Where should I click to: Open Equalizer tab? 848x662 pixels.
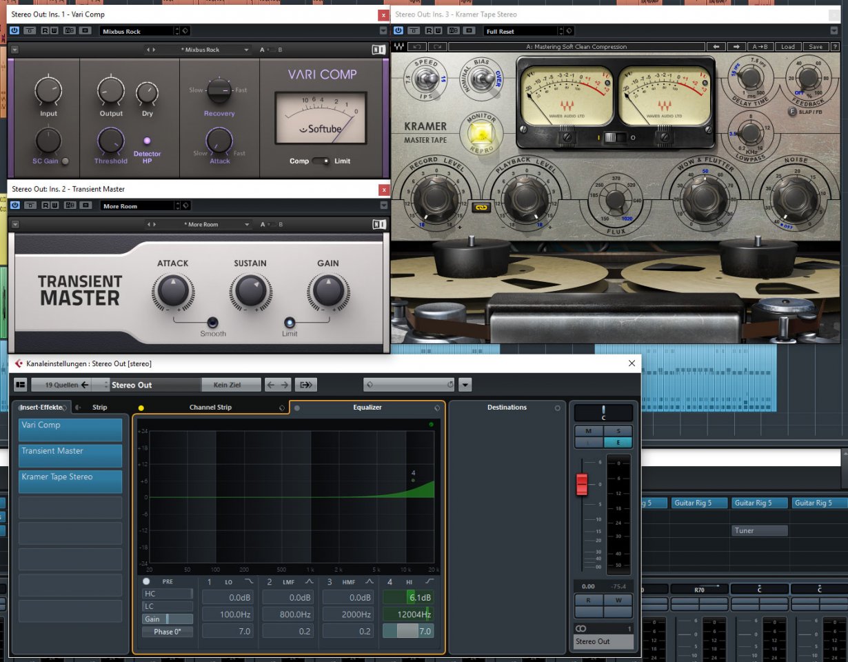pos(366,408)
